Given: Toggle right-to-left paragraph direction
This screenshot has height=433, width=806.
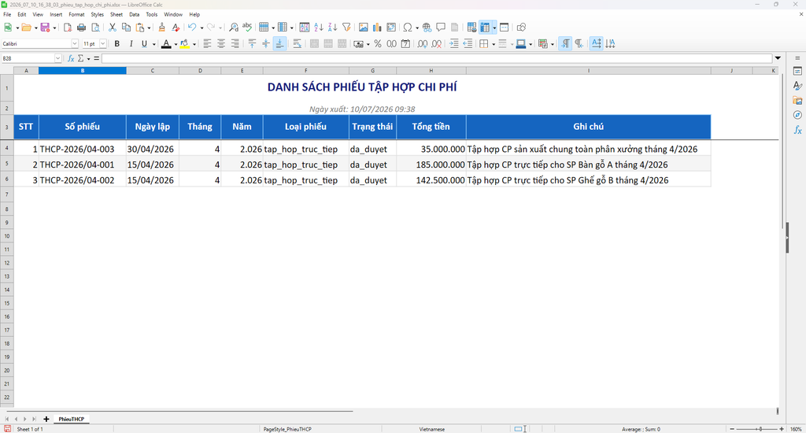Looking at the screenshot, I should pyautogui.click(x=579, y=44).
